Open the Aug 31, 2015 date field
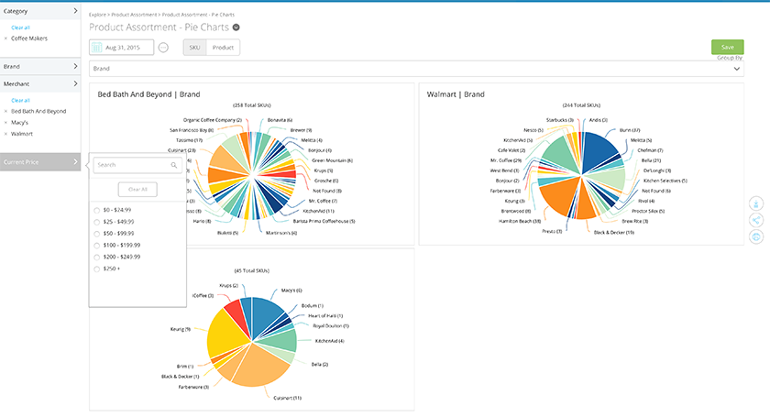770x417 pixels. pyautogui.click(x=121, y=48)
